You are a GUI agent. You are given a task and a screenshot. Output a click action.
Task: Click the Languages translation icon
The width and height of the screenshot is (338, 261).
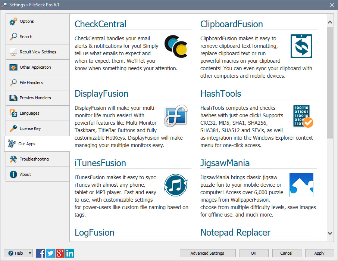click(x=13, y=113)
